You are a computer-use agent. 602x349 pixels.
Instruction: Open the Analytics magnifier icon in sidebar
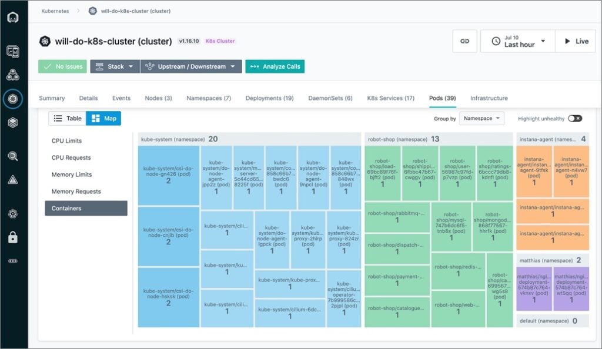13,155
